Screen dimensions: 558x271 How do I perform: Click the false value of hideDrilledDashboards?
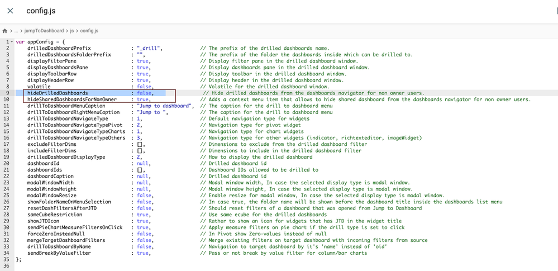click(x=145, y=93)
